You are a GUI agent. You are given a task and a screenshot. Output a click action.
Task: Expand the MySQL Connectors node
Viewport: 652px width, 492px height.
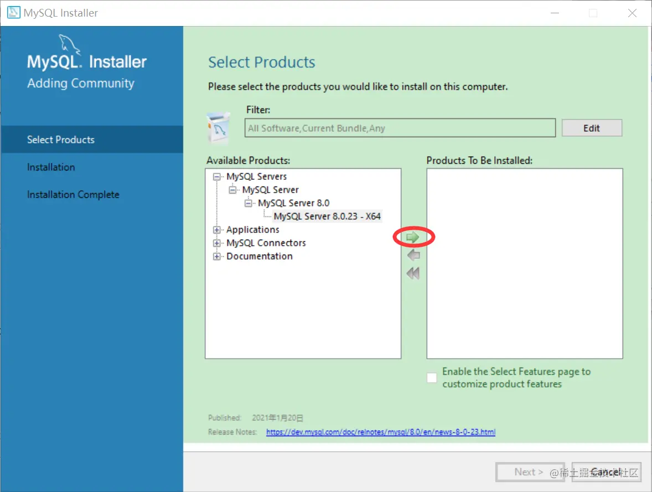coord(216,243)
